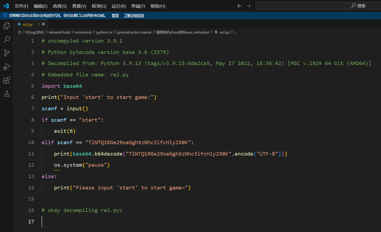Open the 转到(G) menu

click(x=99, y=6)
